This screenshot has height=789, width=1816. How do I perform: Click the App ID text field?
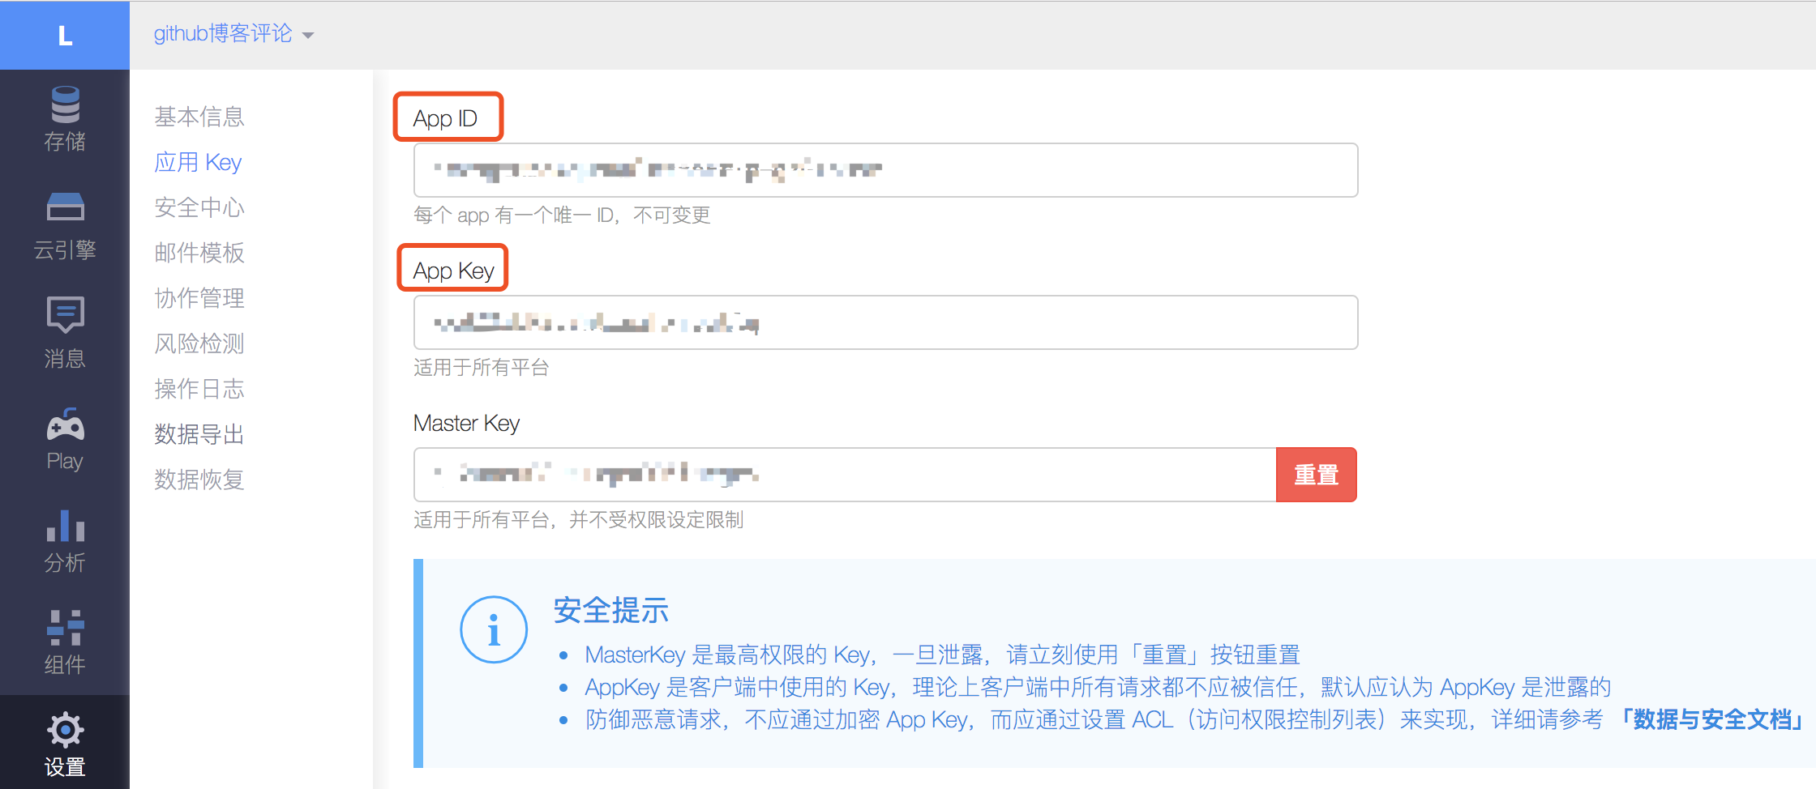click(885, 170)
